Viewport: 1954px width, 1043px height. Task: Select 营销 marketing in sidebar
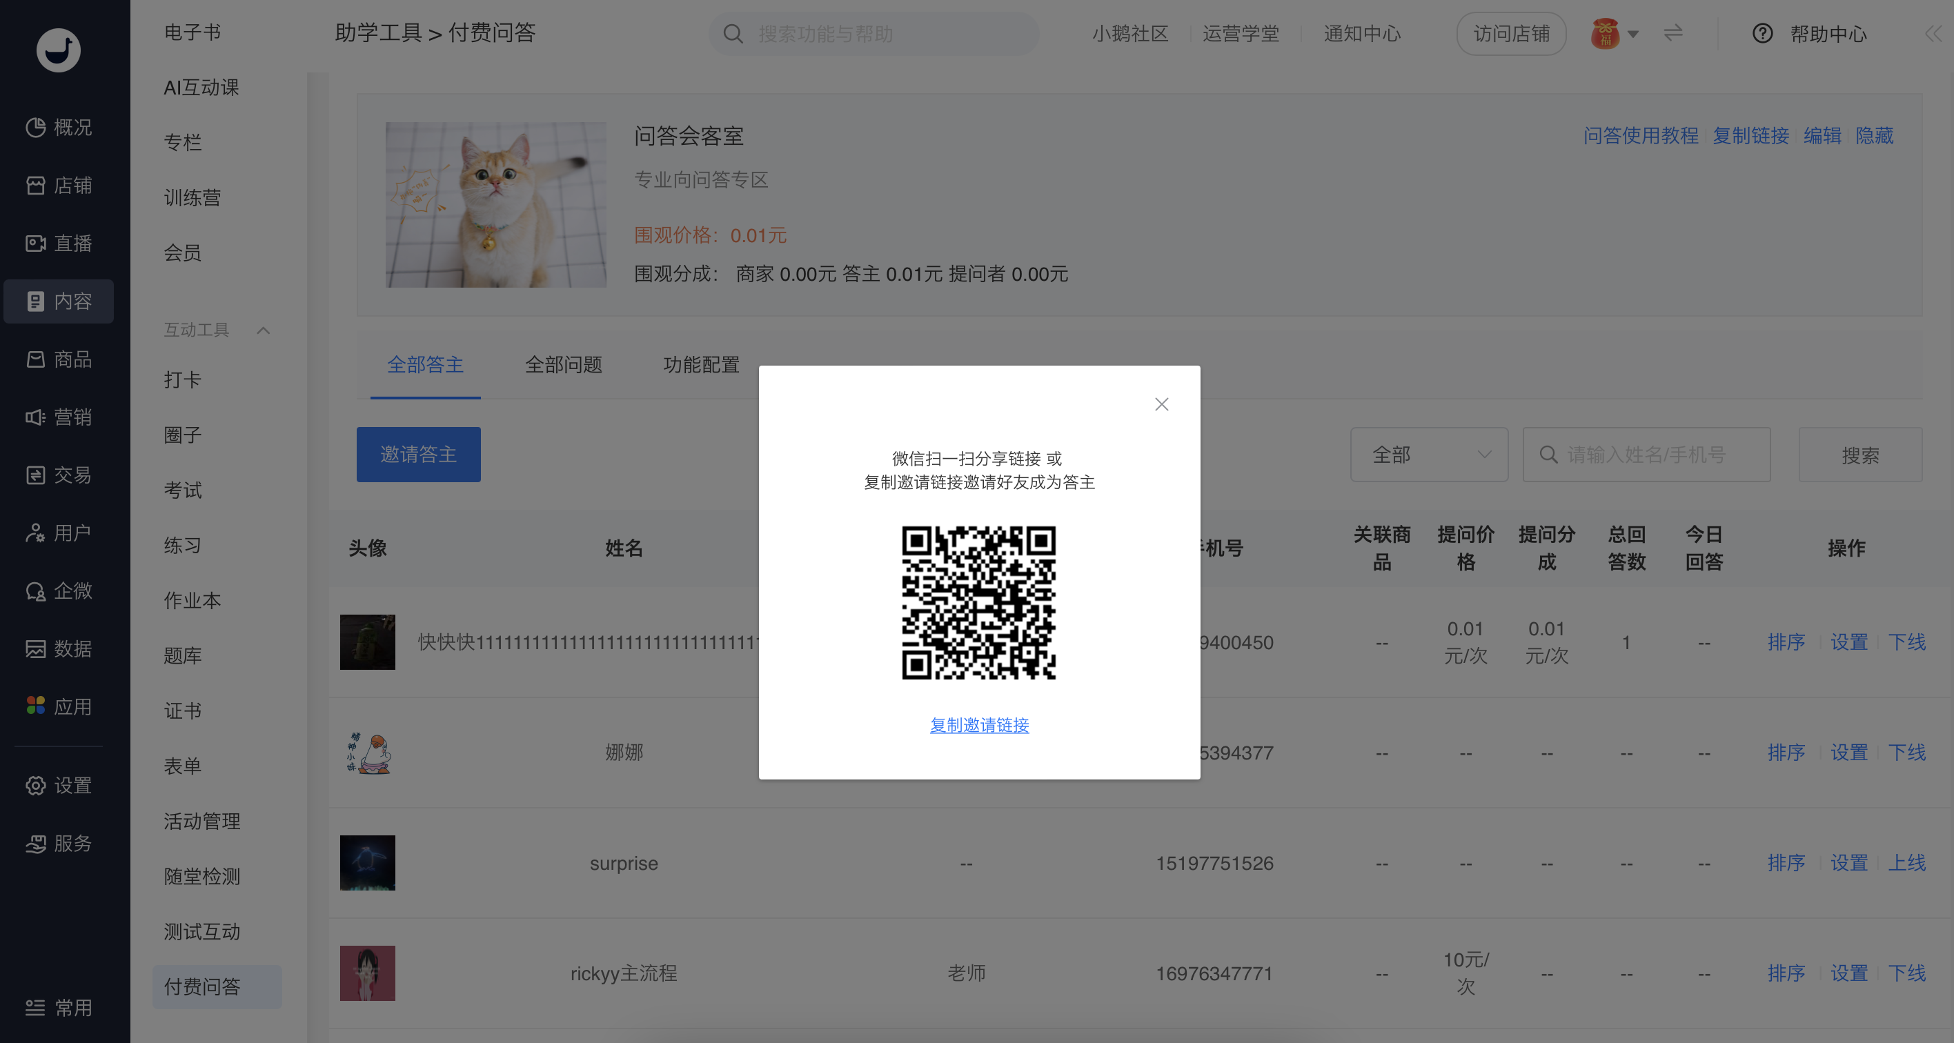pyautogui.click(x=59, y=417)
